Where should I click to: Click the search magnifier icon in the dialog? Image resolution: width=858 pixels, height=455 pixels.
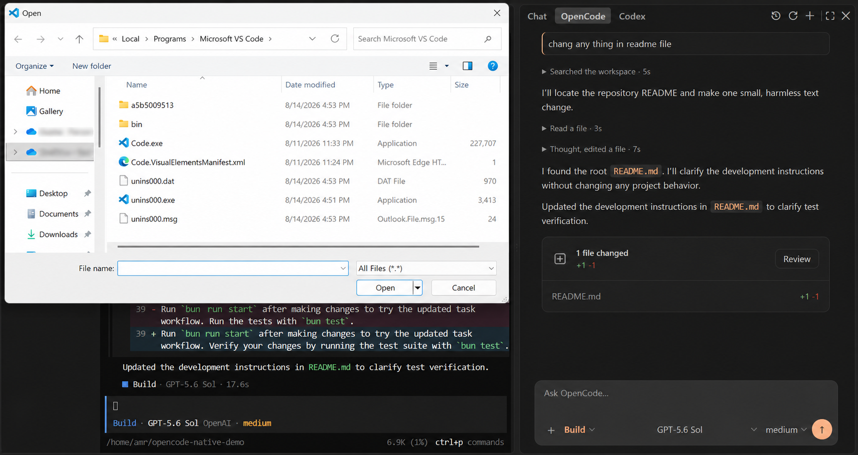click(488, 39)
